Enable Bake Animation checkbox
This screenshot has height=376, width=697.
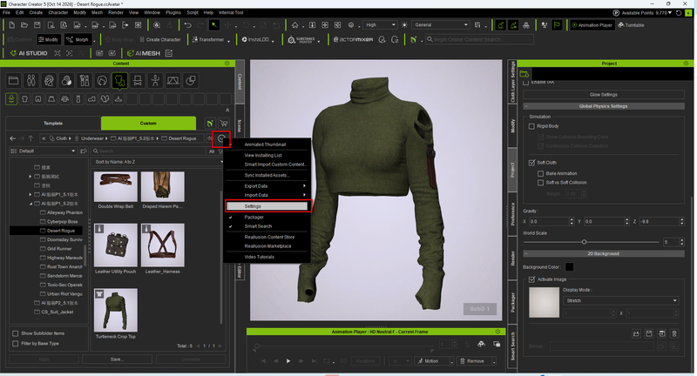coord(540,173)
